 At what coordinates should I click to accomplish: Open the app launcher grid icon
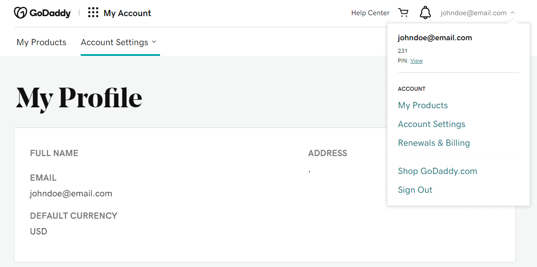[x=93, y=13]
